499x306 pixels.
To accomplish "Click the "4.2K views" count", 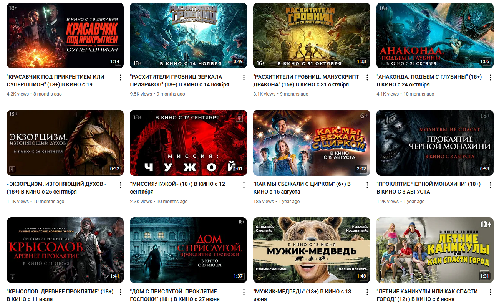I will coord(18,94).
